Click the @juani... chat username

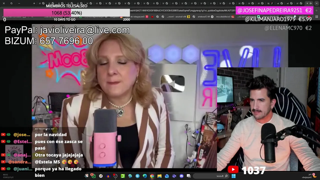[23, 169]
